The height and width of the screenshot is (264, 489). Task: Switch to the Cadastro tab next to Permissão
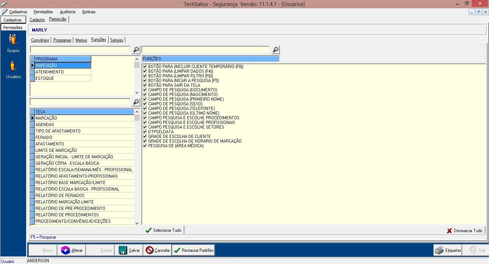[x=37, y=20]
